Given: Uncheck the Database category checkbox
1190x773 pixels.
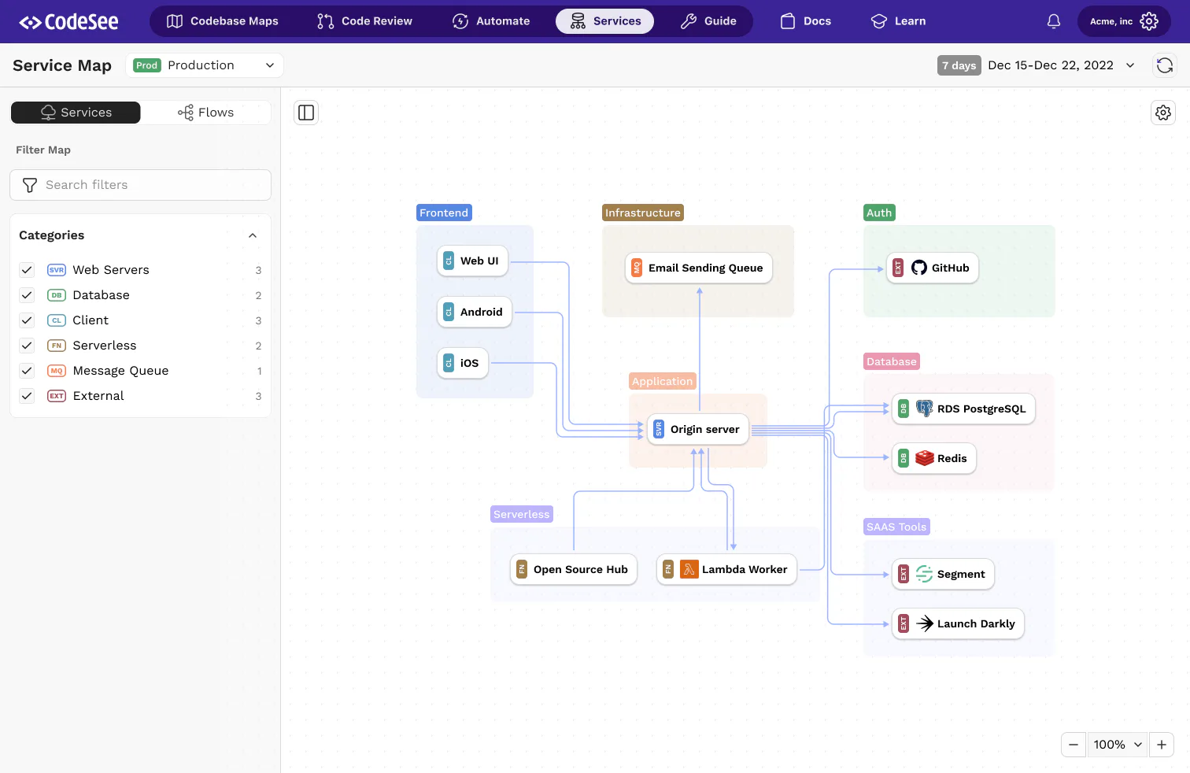Looking at the screenshot, I should tap(27, 295).
